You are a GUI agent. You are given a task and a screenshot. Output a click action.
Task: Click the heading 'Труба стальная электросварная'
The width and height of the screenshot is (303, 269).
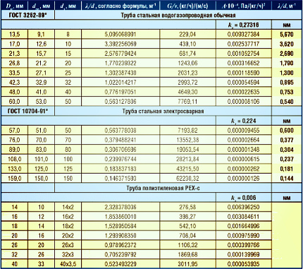pos(163,111)
